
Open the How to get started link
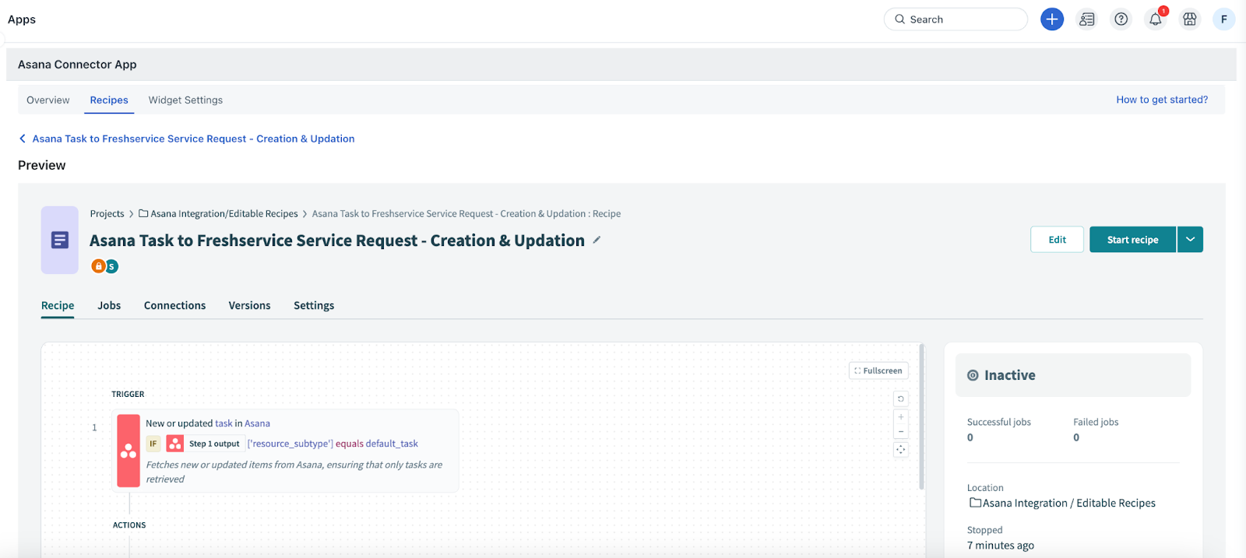1162,100
